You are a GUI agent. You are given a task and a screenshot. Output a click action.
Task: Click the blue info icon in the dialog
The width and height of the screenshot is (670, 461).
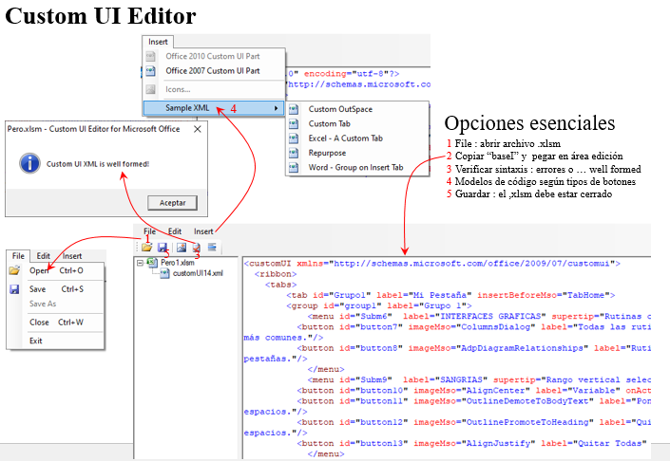click(x=29, y=163)
